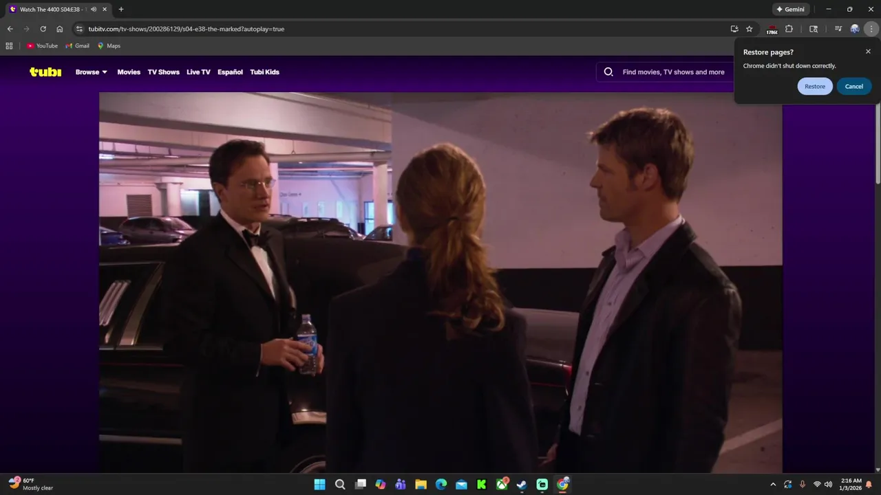The image size is (881, 495).
Task: Open Live TV page
Action: (x=198, y=72)
